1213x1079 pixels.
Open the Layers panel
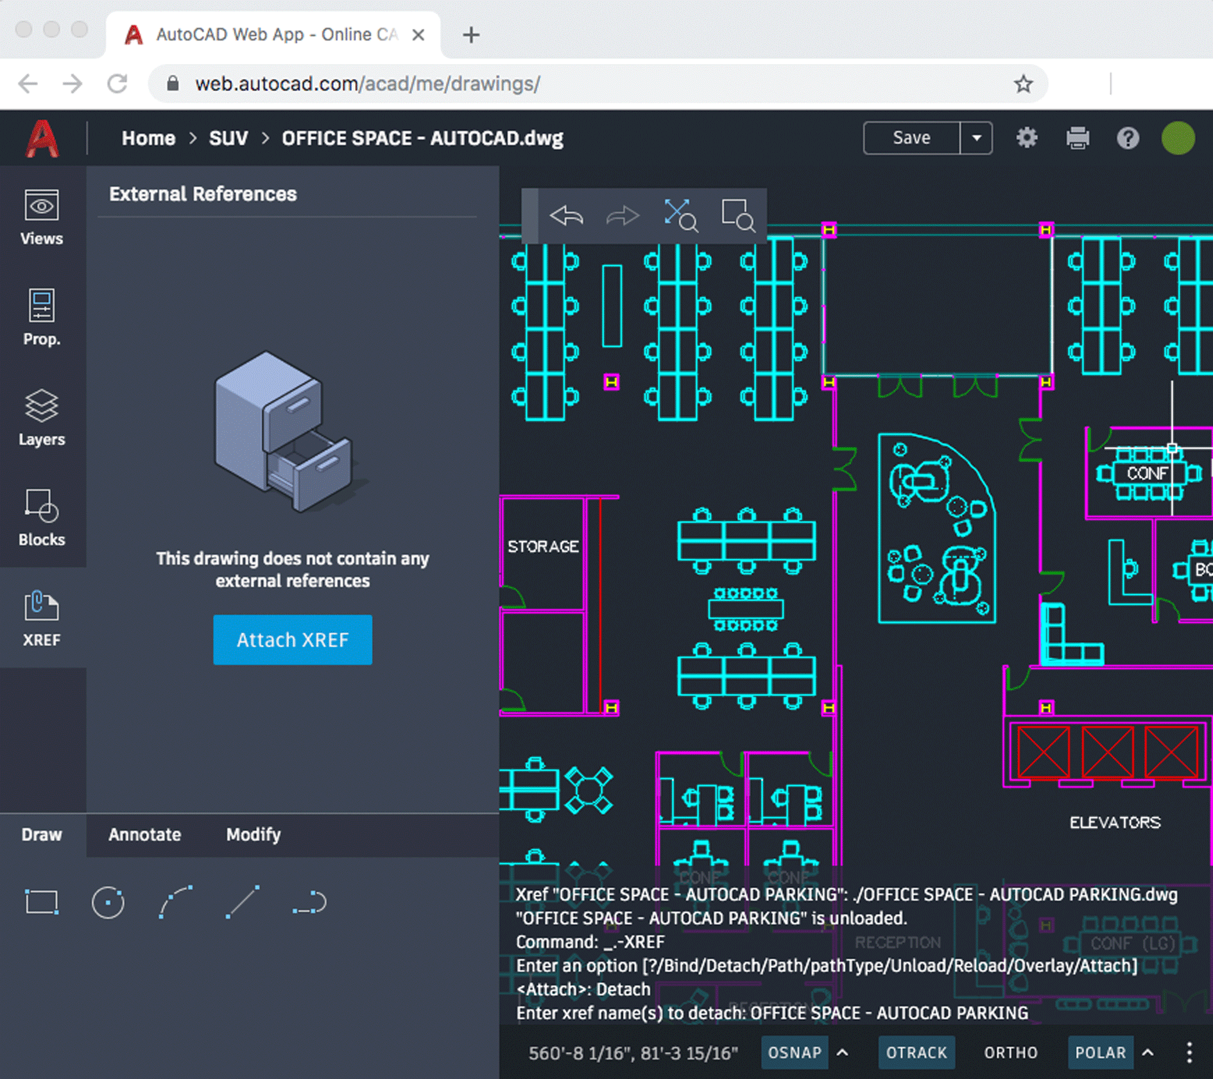[42, 418]
